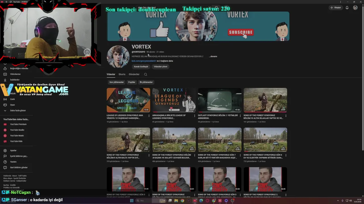364x204 pixels.
Task: Click the Videolarınız play icon in sidebar
Action: coord(5,74)
